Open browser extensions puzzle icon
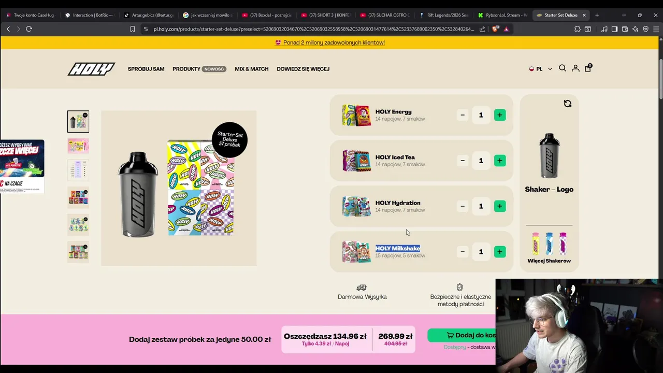Viewport: 663px width, 373px height. click(x=578, y=29)
